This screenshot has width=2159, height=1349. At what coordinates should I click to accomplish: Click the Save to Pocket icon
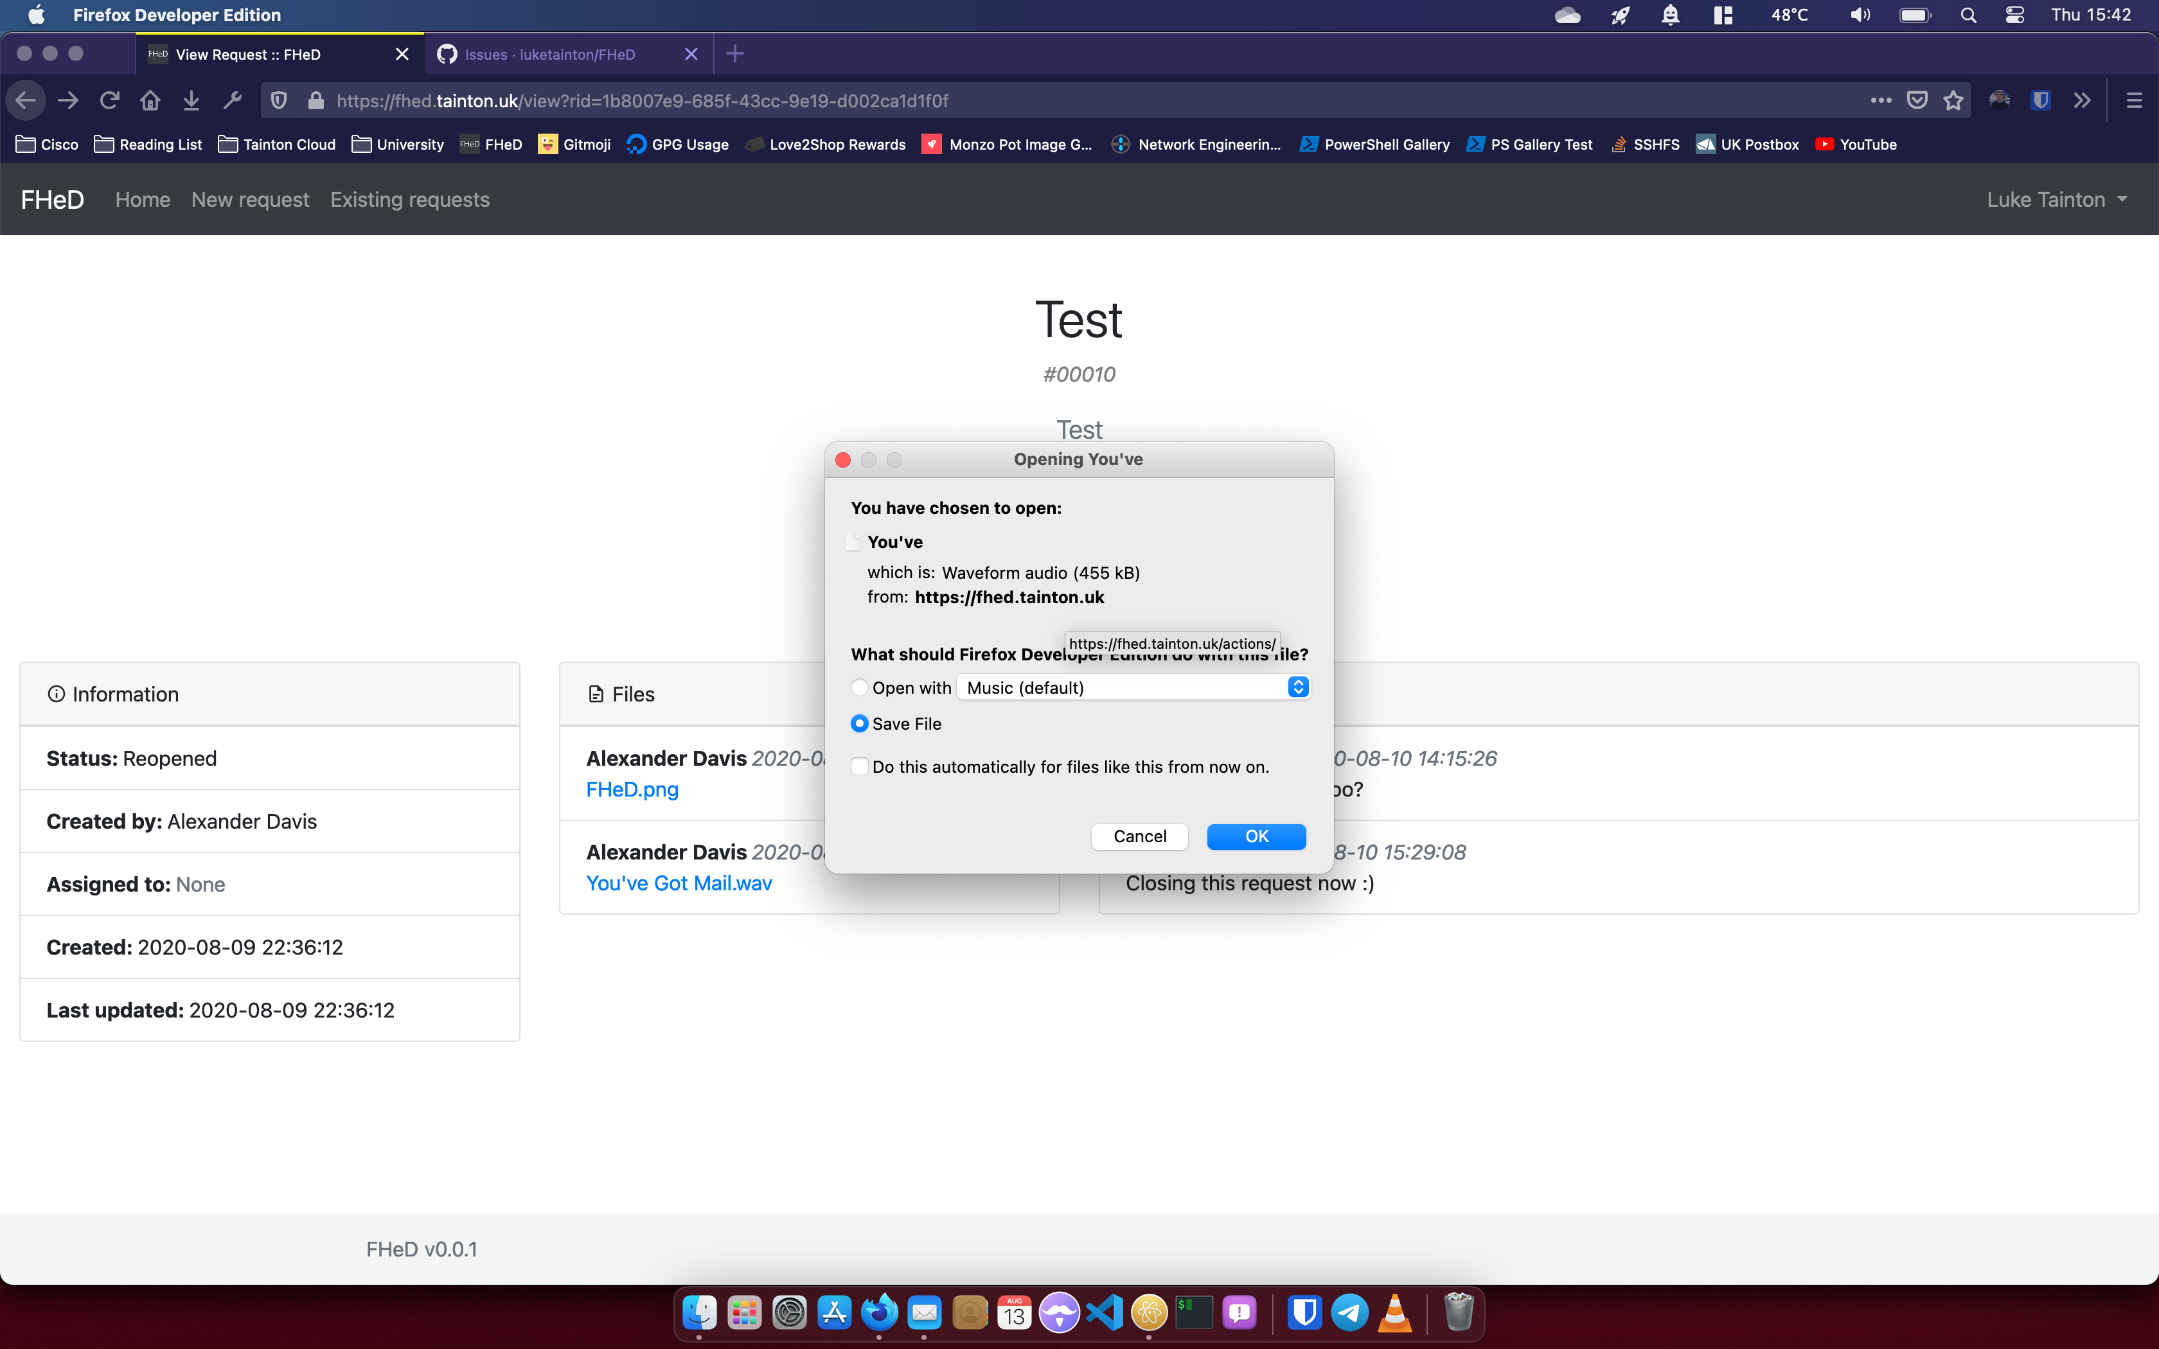(x=1917, y=101)
